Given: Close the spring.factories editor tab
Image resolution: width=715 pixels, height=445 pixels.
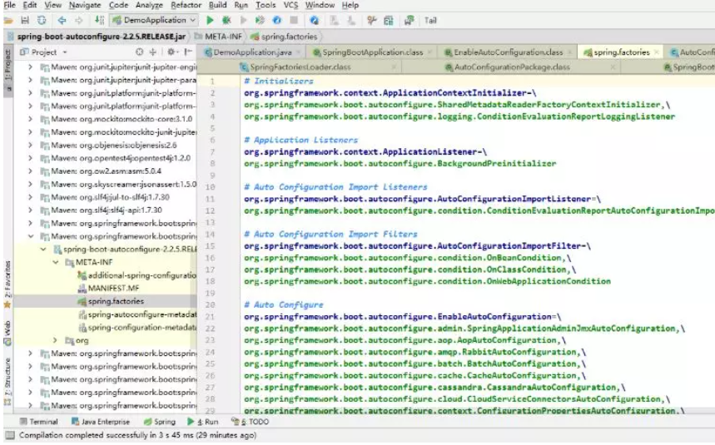Looking at the screenshot, I should (x=656, y=52).
